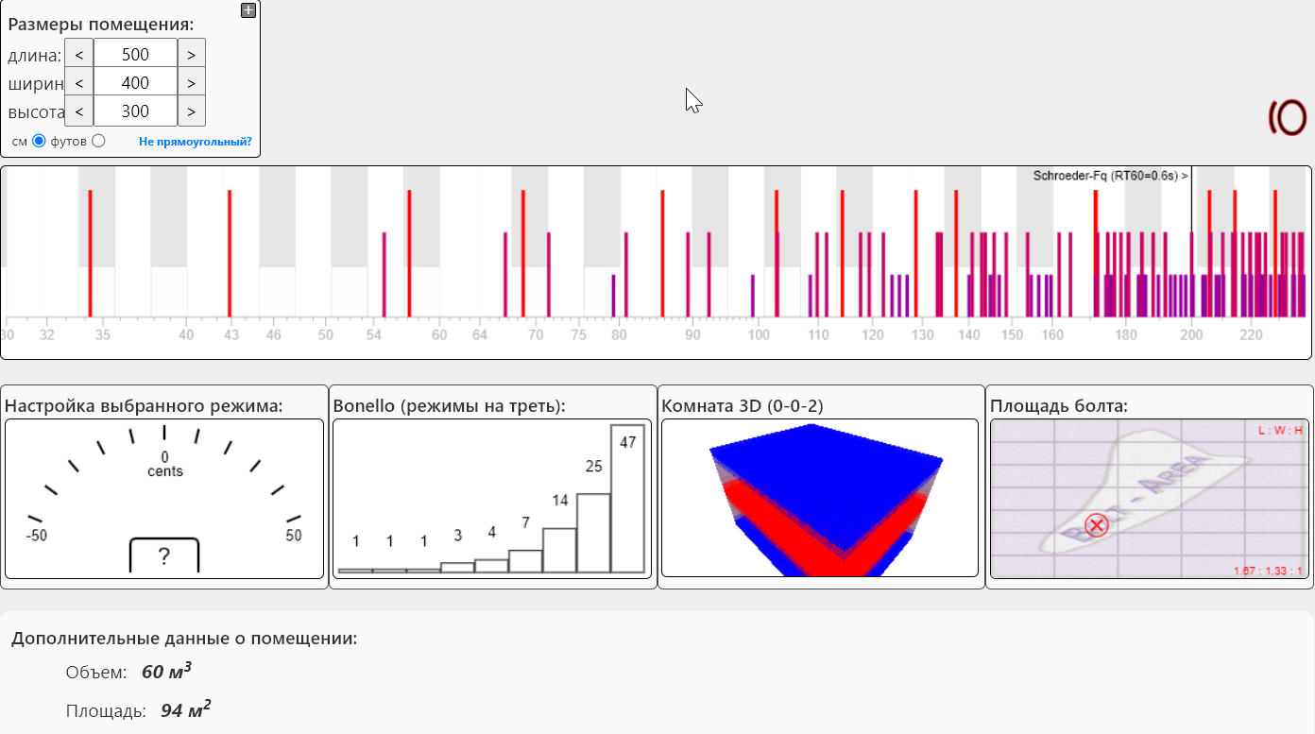Click the 'Площадь болта:' heading

click(x=1059, y=406)
